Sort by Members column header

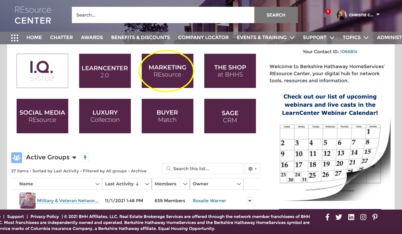coord(166,184)
